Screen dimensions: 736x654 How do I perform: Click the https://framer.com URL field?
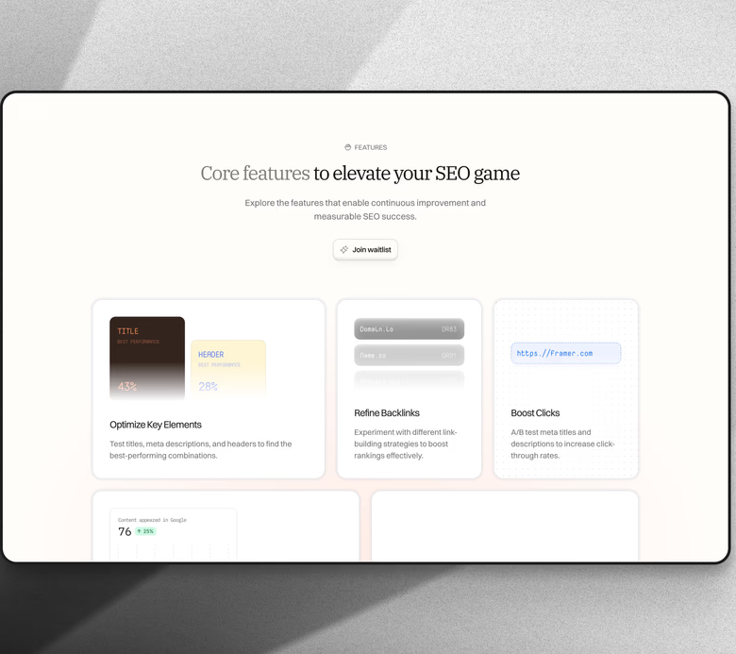565,353
